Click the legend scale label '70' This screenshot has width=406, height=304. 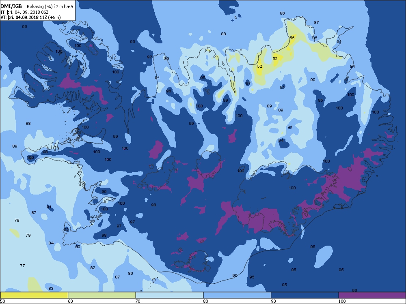pyautogui.click(x=138, y=301)
